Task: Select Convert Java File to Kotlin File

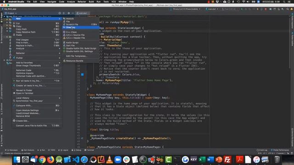Action: (x=37, y=126)
